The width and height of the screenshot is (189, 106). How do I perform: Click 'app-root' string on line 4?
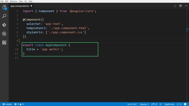[53, 24]
